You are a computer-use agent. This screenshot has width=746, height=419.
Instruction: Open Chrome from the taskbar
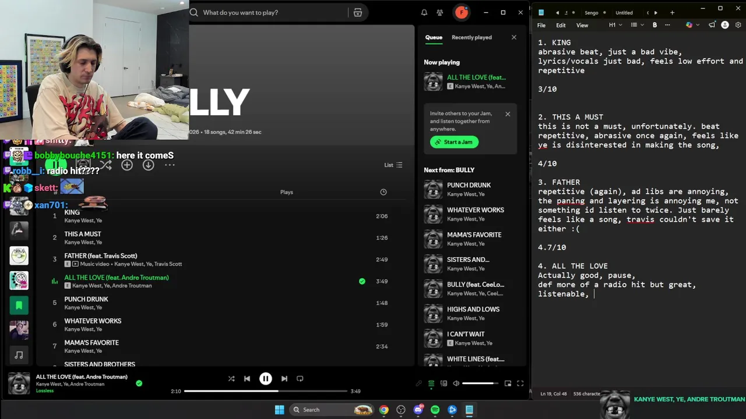pyautogui.click(x=383, y=410)
